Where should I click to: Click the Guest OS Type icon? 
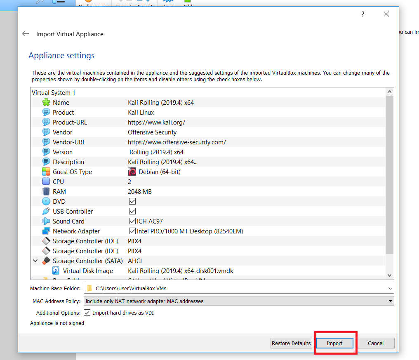tap(46, 172)
